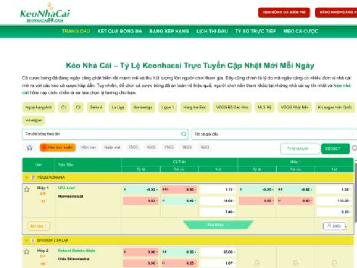Click the search magnifier icon
Image resolution: width=357 pixels, height=268 pixels.
coord(184,134)
